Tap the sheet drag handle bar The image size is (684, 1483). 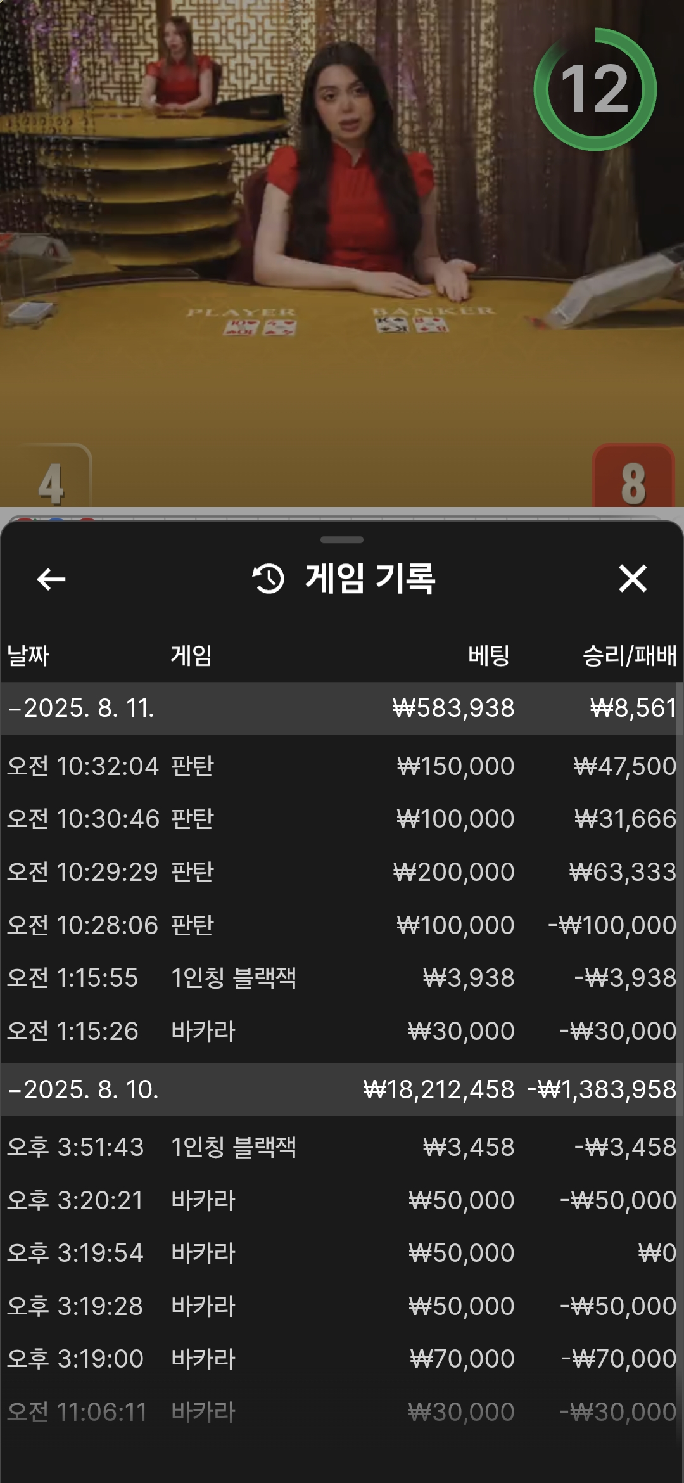[x=342, y=540]
